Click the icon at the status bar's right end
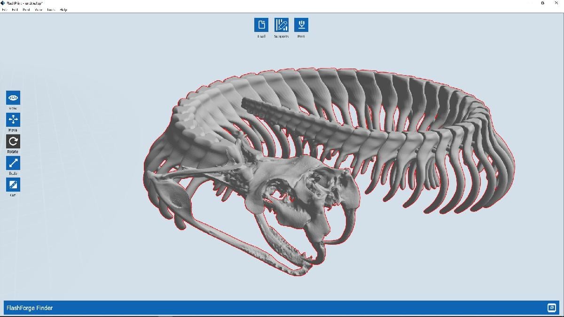 [552, 308]
